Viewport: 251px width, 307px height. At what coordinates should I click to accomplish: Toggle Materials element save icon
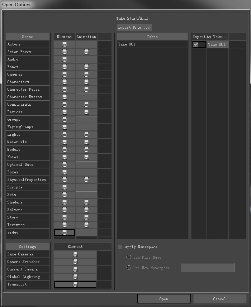tap(65, 142)
